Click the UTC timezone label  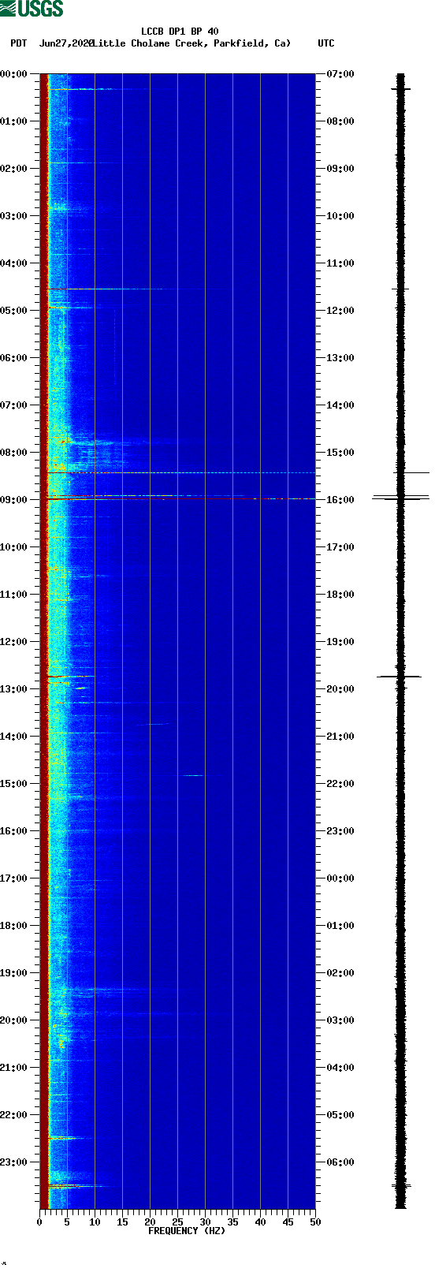tap(325, 43)
